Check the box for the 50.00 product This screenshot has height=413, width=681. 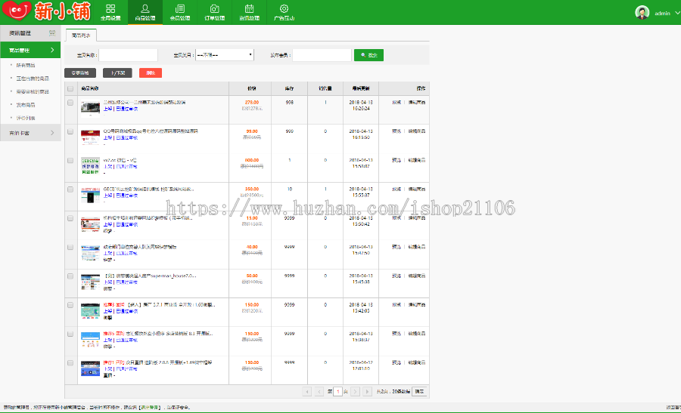click(70, 276)
